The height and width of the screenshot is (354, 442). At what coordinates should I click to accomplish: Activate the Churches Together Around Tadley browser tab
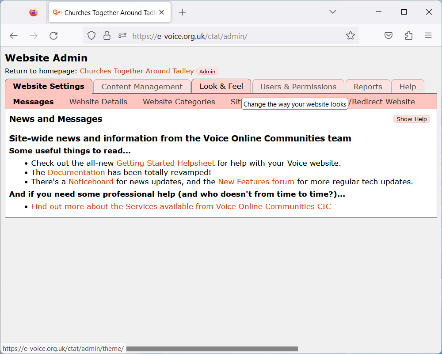coord(109,12)
